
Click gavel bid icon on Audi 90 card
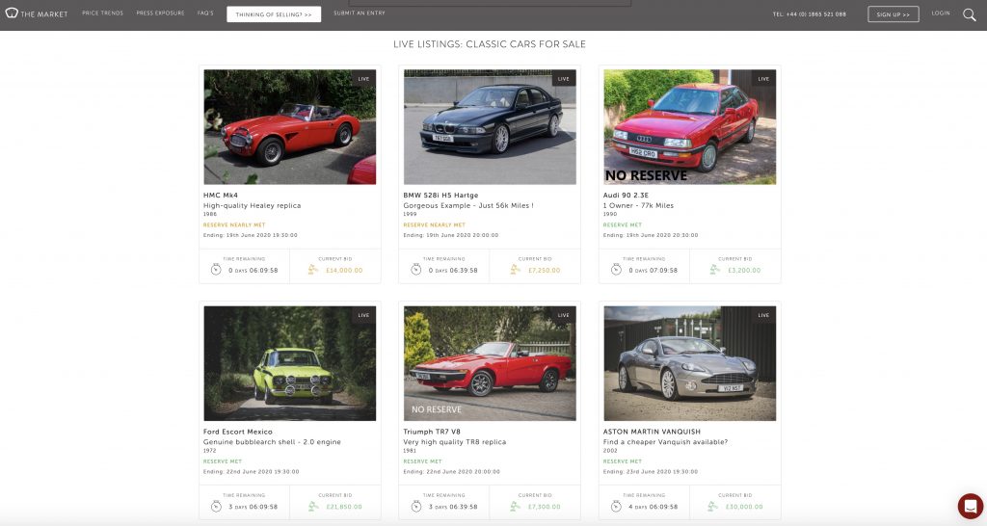[x=714, y=270]
